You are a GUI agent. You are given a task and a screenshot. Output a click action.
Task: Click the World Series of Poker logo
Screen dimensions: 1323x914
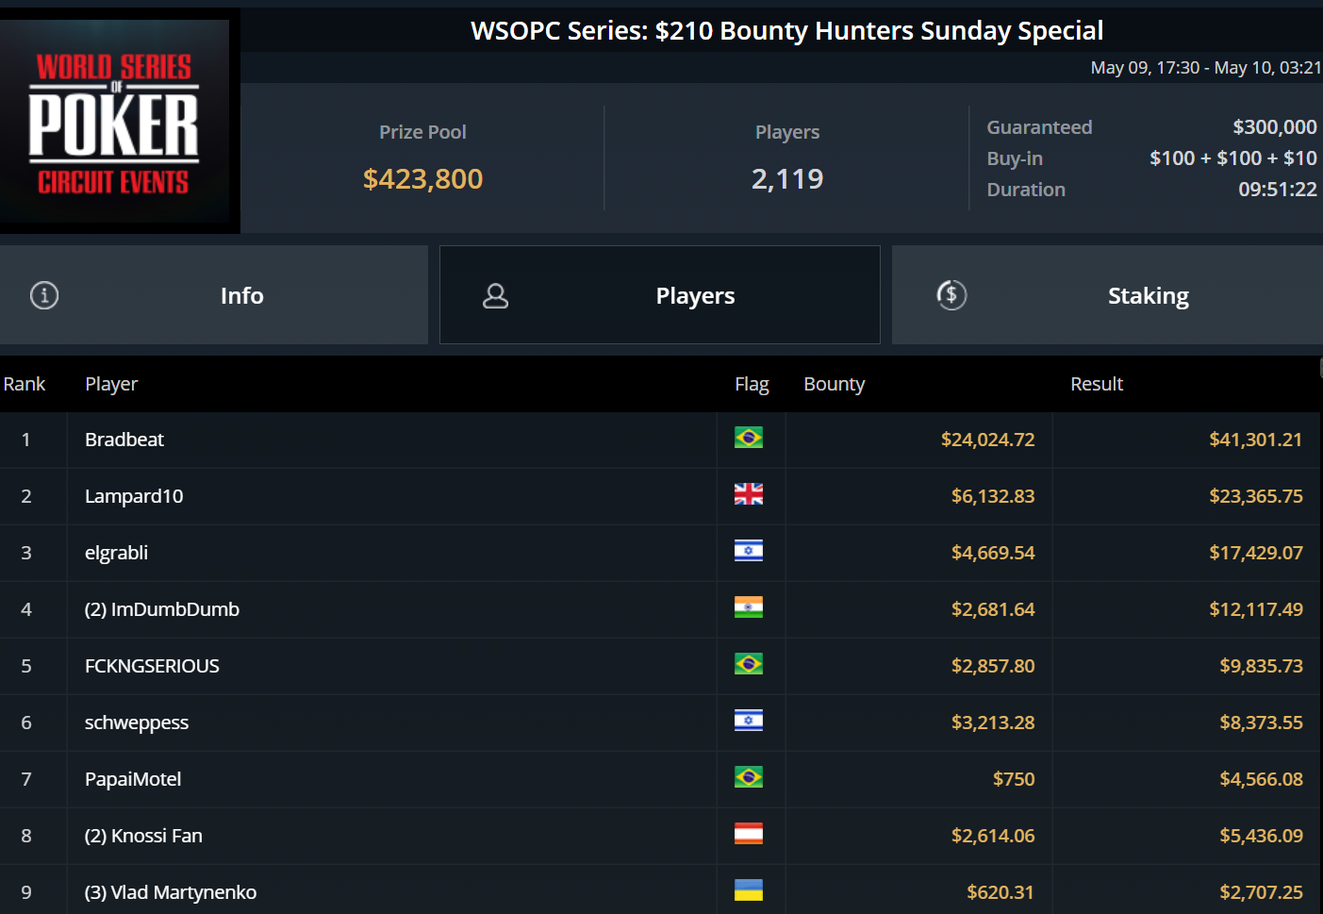click(x=114, y=123)
